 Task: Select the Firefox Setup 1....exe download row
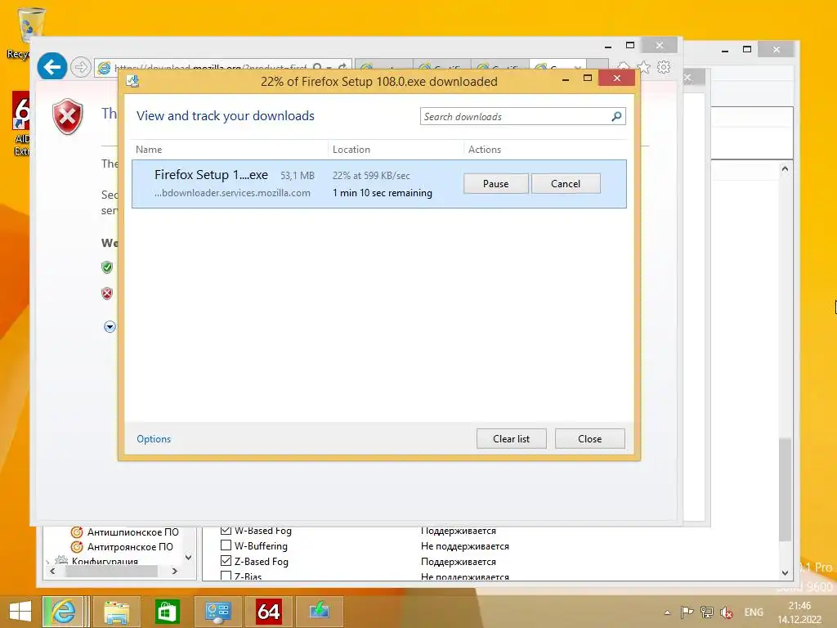[x=379, y=184]
